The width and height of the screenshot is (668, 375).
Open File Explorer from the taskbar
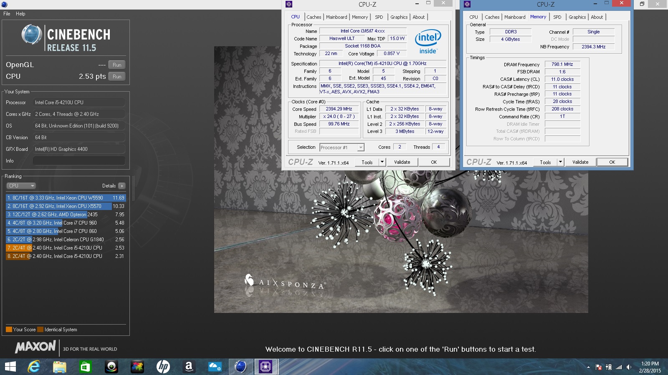[60, 367]
